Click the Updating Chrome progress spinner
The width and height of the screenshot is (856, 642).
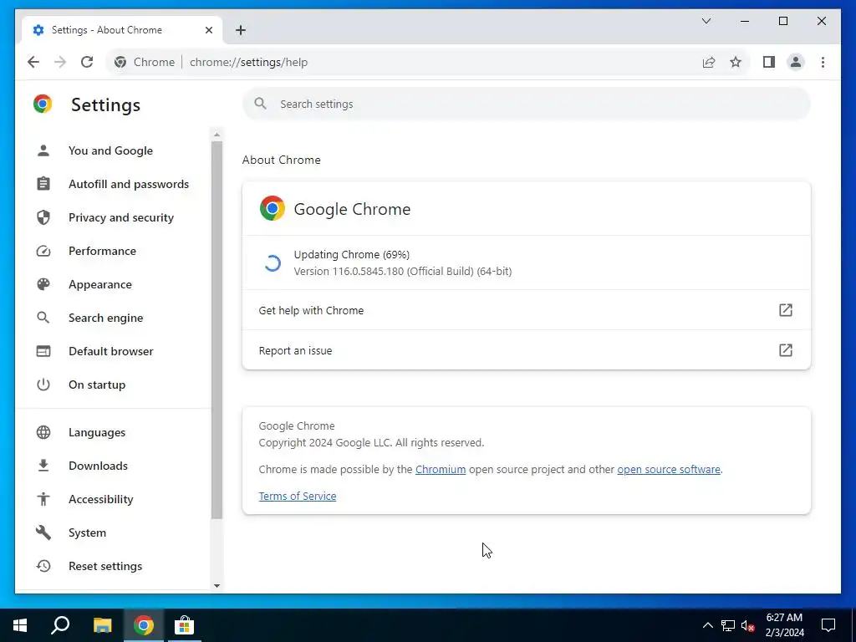click(272, 263)
